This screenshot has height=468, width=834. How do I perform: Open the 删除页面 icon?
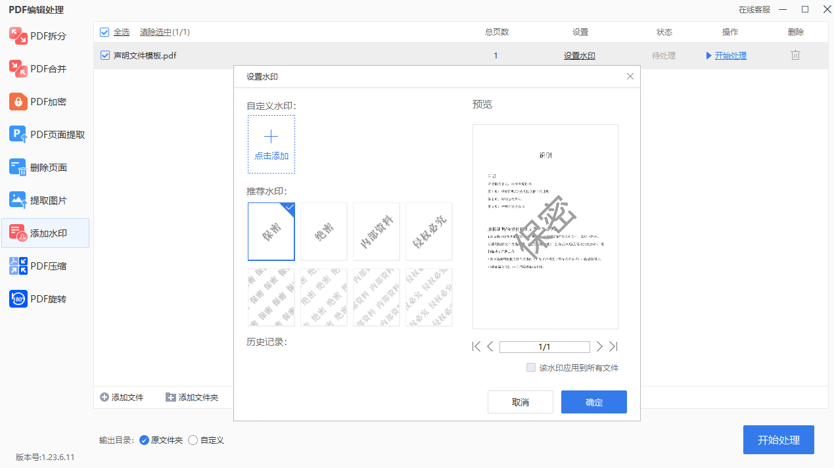pos(18,168)
